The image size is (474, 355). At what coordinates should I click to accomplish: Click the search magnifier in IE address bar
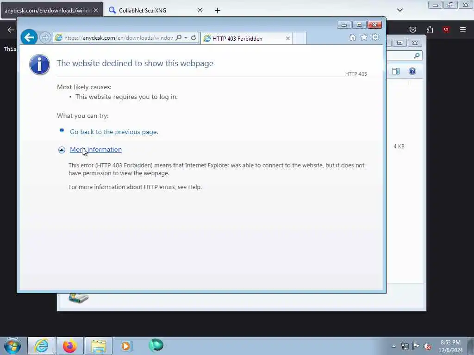pyautogui.click(x=179, y=38)
